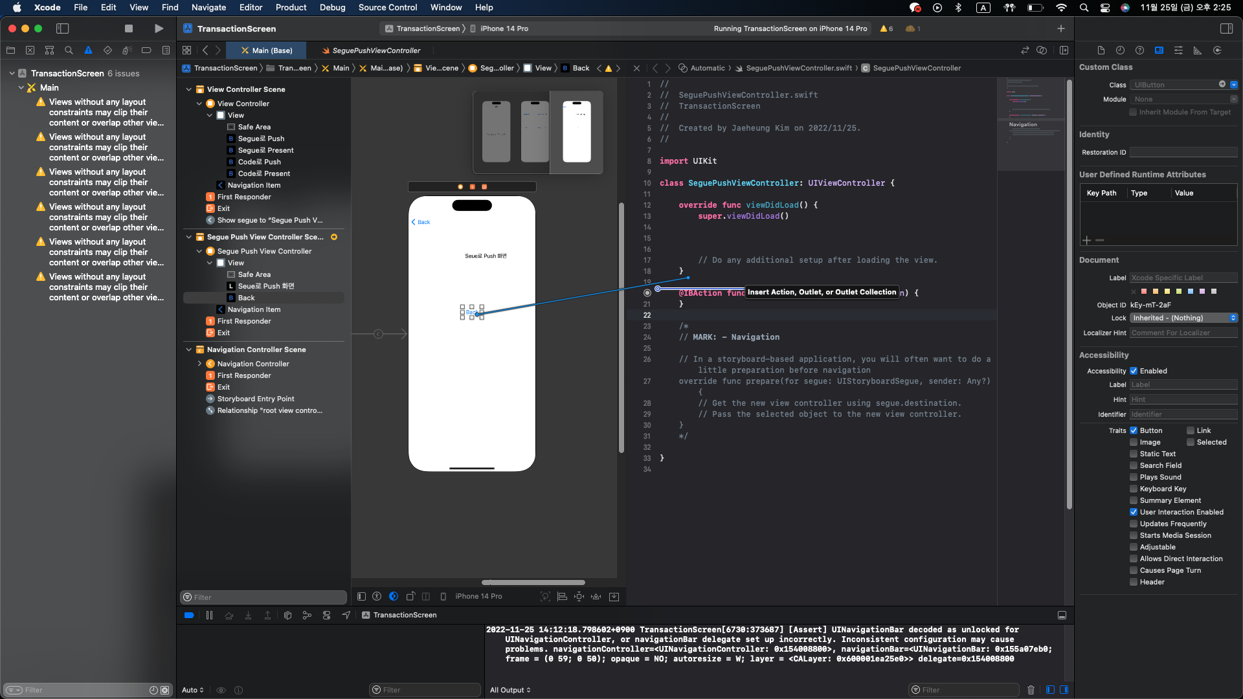Open the Lock Inherited dropdown

[x=1183, y=318]
